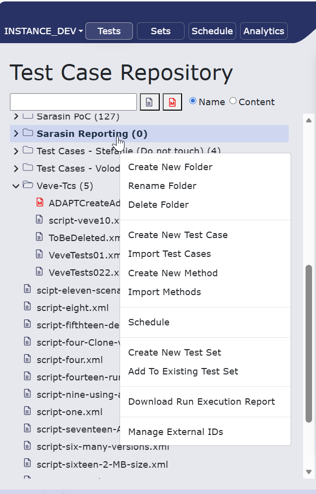Select Create New Test Case menu entry
Viewport: 316px width, 494px height.
pyautogui.click(x=205, y=235)
